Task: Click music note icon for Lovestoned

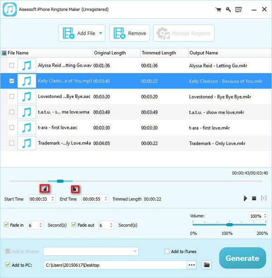Action: [27, 97]
